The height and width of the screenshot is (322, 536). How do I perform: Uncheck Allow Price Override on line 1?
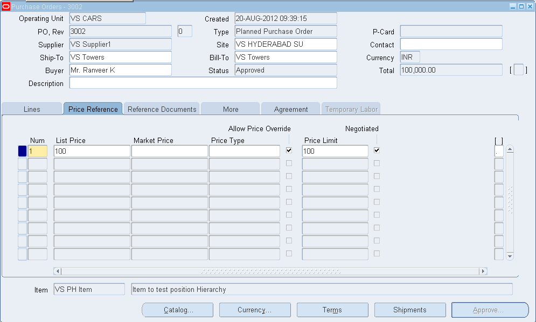point(289,151)
